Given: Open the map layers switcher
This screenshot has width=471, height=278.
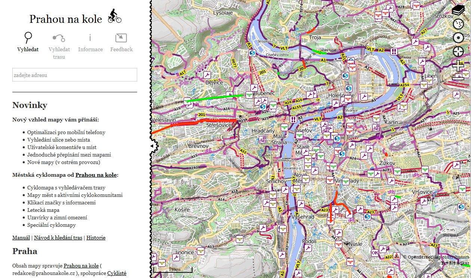Looking at the screenshot, I should [458, 10].
